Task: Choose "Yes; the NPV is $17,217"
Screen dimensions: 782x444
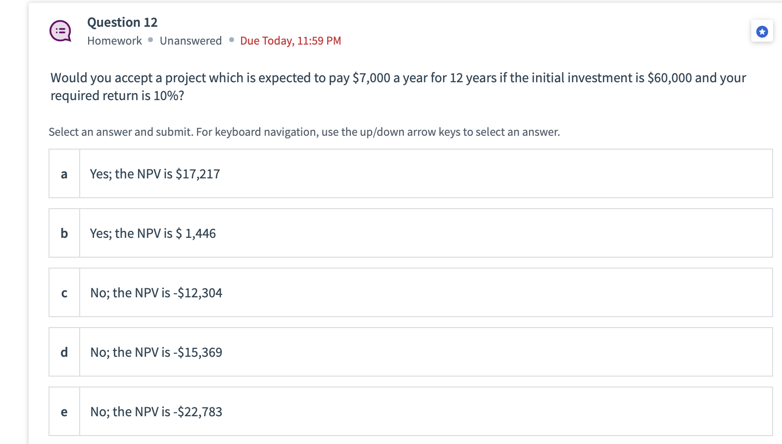Action: tap(155, 174)
